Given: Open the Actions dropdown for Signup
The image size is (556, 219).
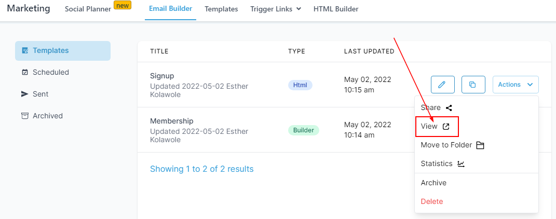Looking at the screenshot, I should coord(515,84).
